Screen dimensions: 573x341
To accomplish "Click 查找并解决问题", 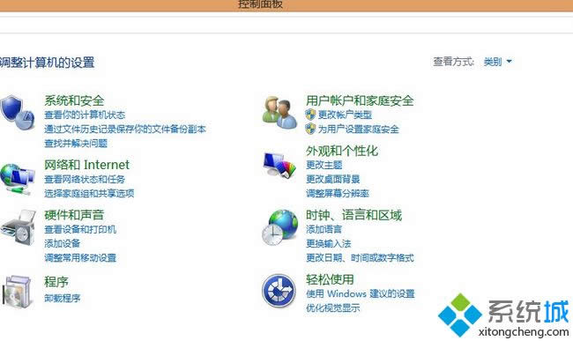I will pyautogui.click(x=76, y=143).
